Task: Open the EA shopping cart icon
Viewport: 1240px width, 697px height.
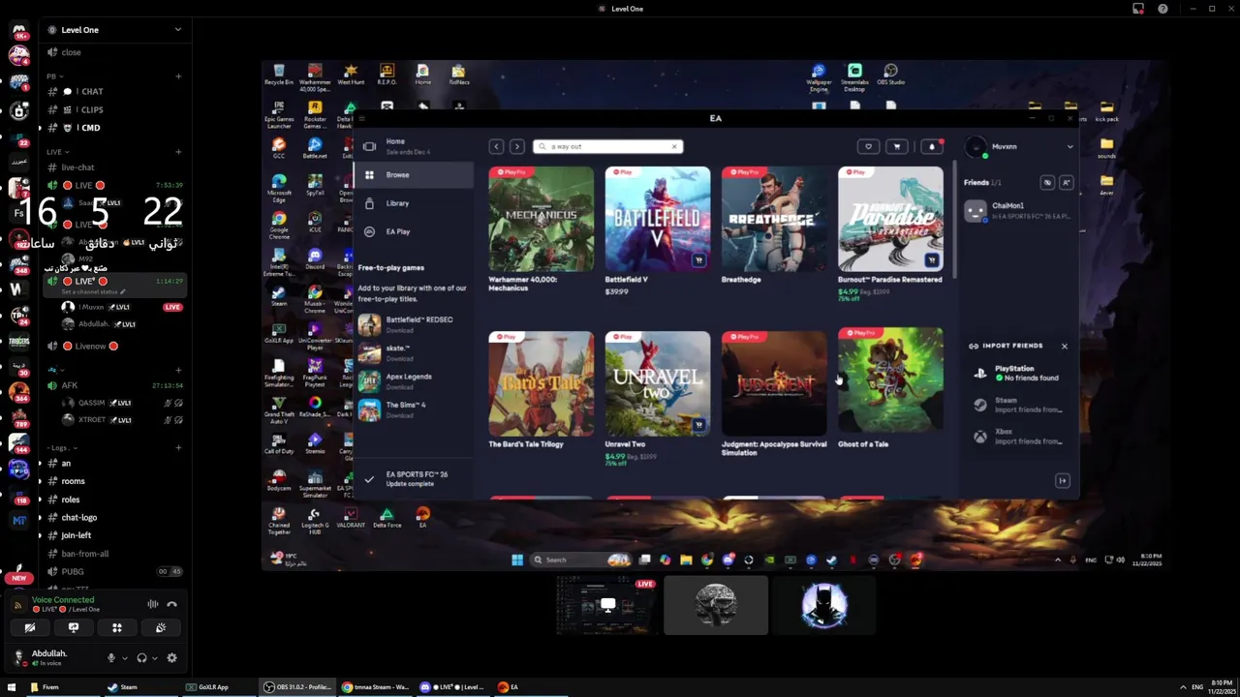Action: click(896, 146)
